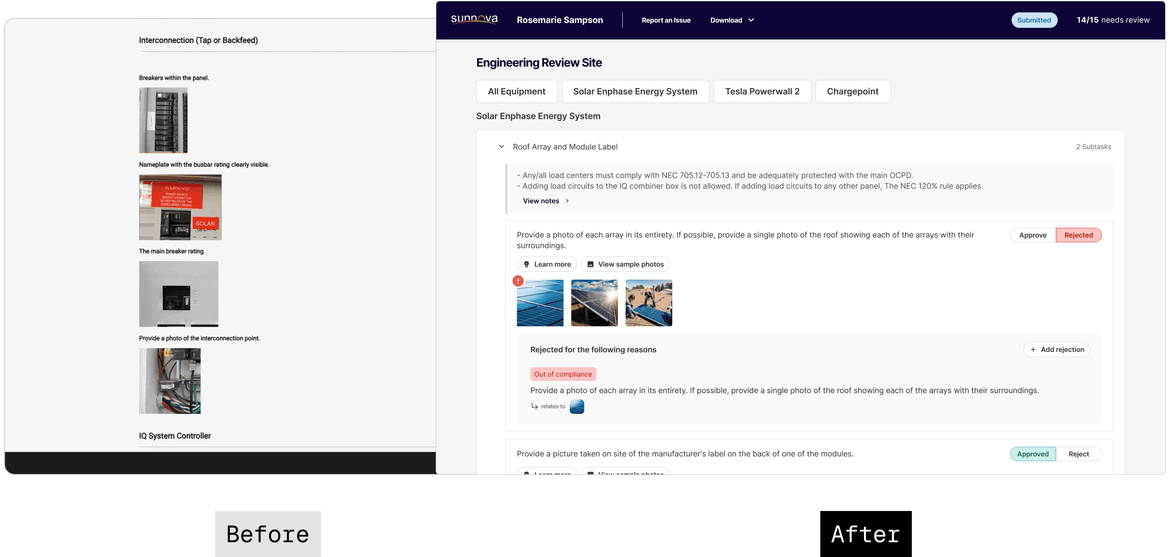Click Interconnection (Tap or Backfeed) heading
This screenshot has height=557, width=1170.
(198, 40)
